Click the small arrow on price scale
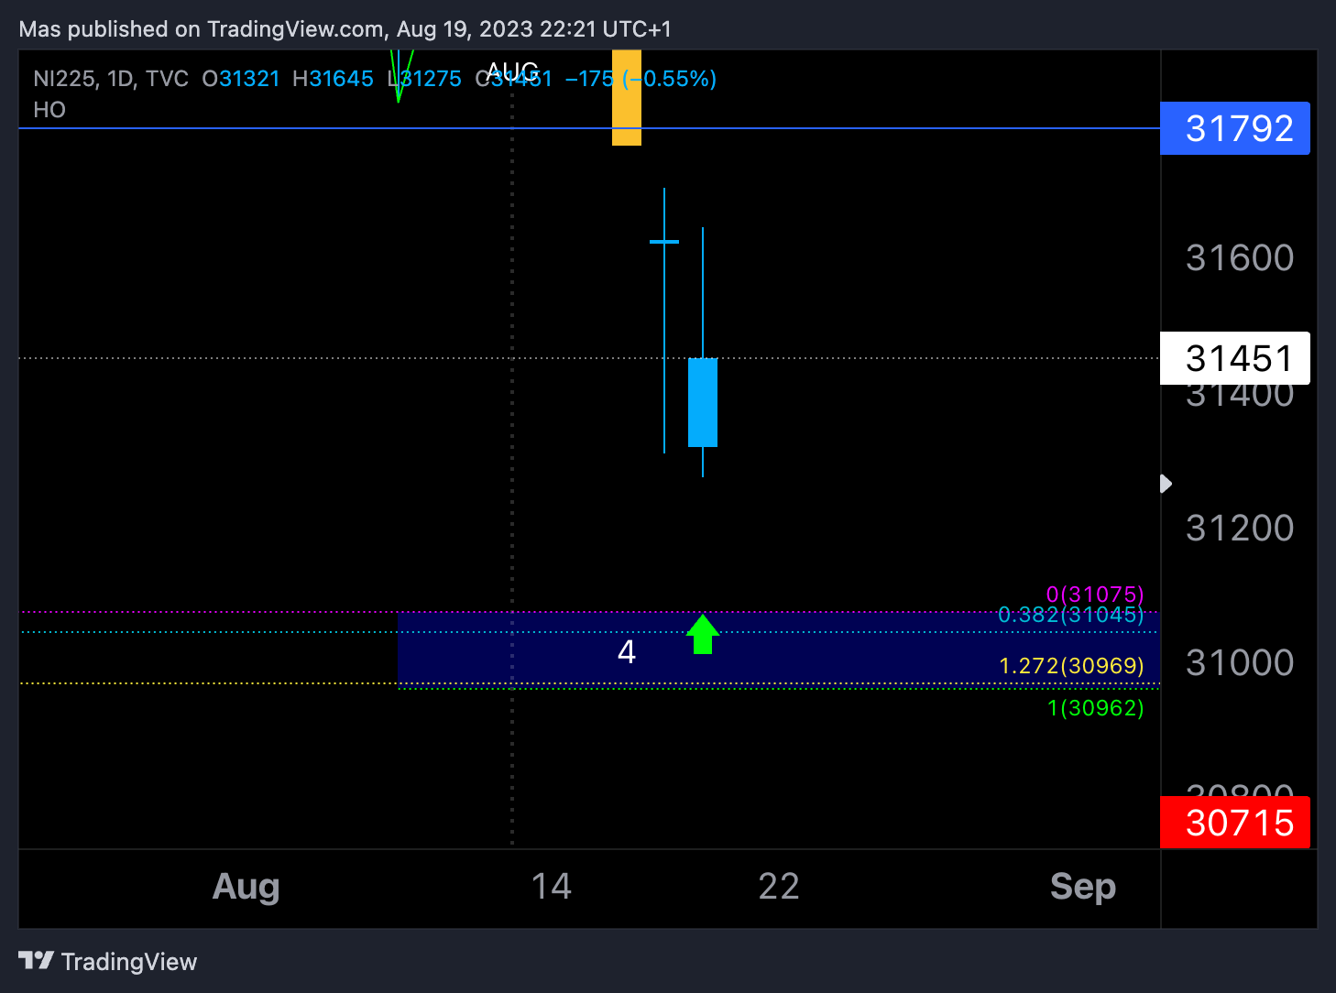Screen dimensions: 1336x993 point(1166,484)
